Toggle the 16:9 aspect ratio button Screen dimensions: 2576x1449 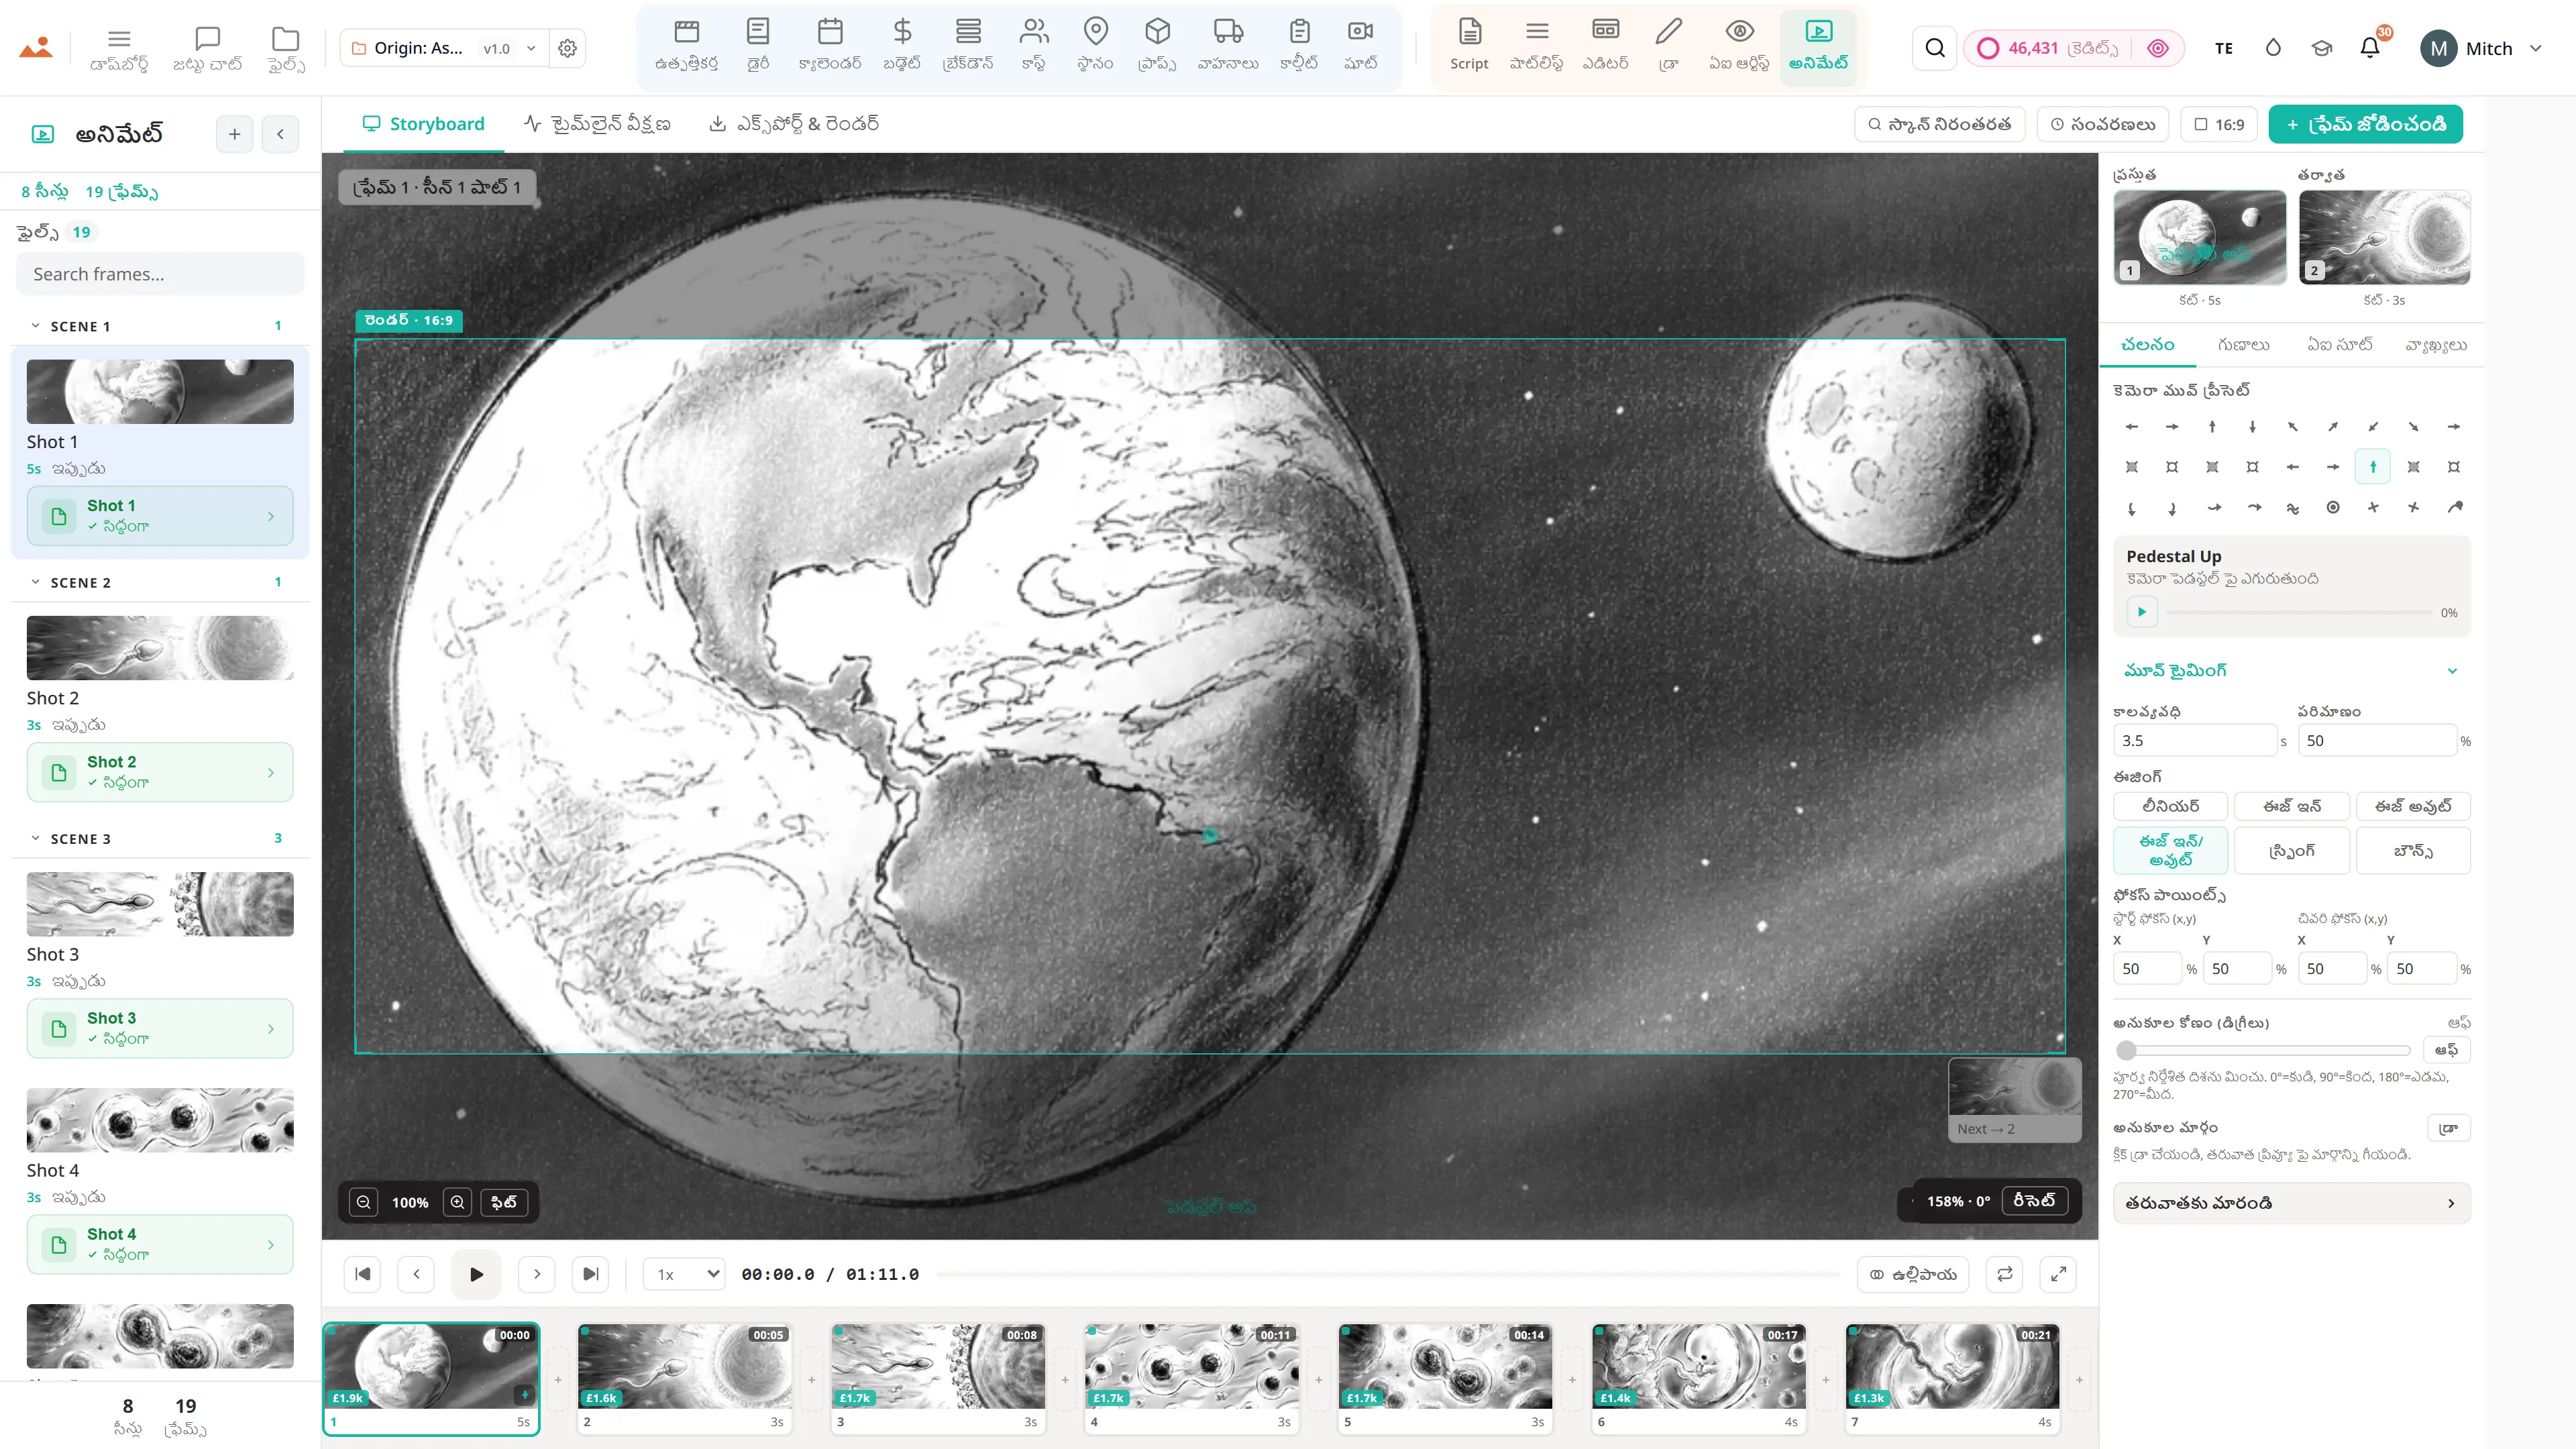[x=2219, y=124]
